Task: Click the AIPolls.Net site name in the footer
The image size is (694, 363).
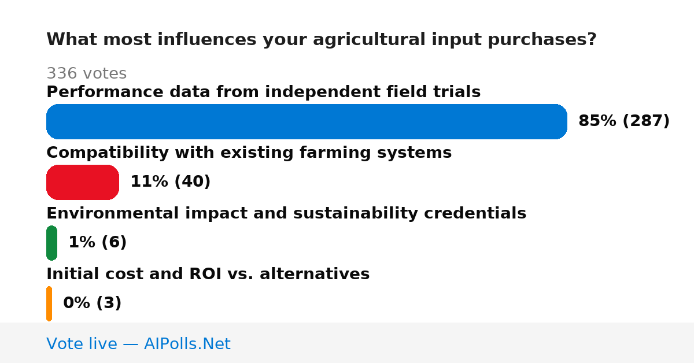Action: click(x=187, y=344)
